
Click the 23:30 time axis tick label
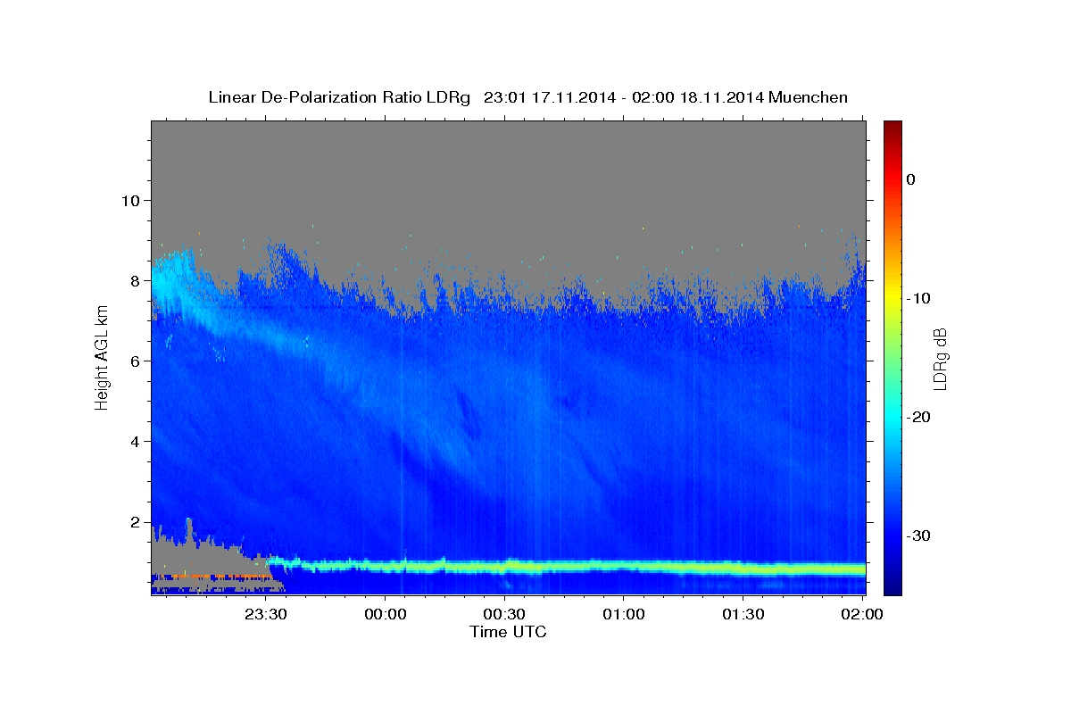tap(266, 614)
